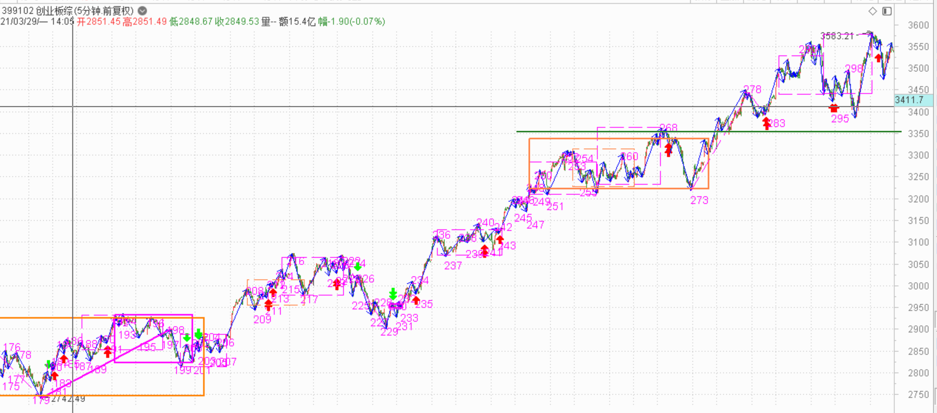
Task: Click the 237 pivot label
Action: click(x=453, y=266)
